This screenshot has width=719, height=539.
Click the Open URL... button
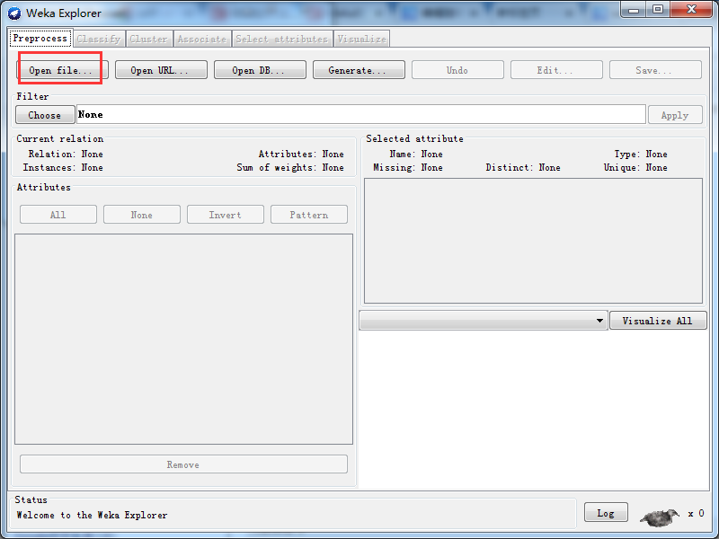pyautogui.click(x=161, y=70)
